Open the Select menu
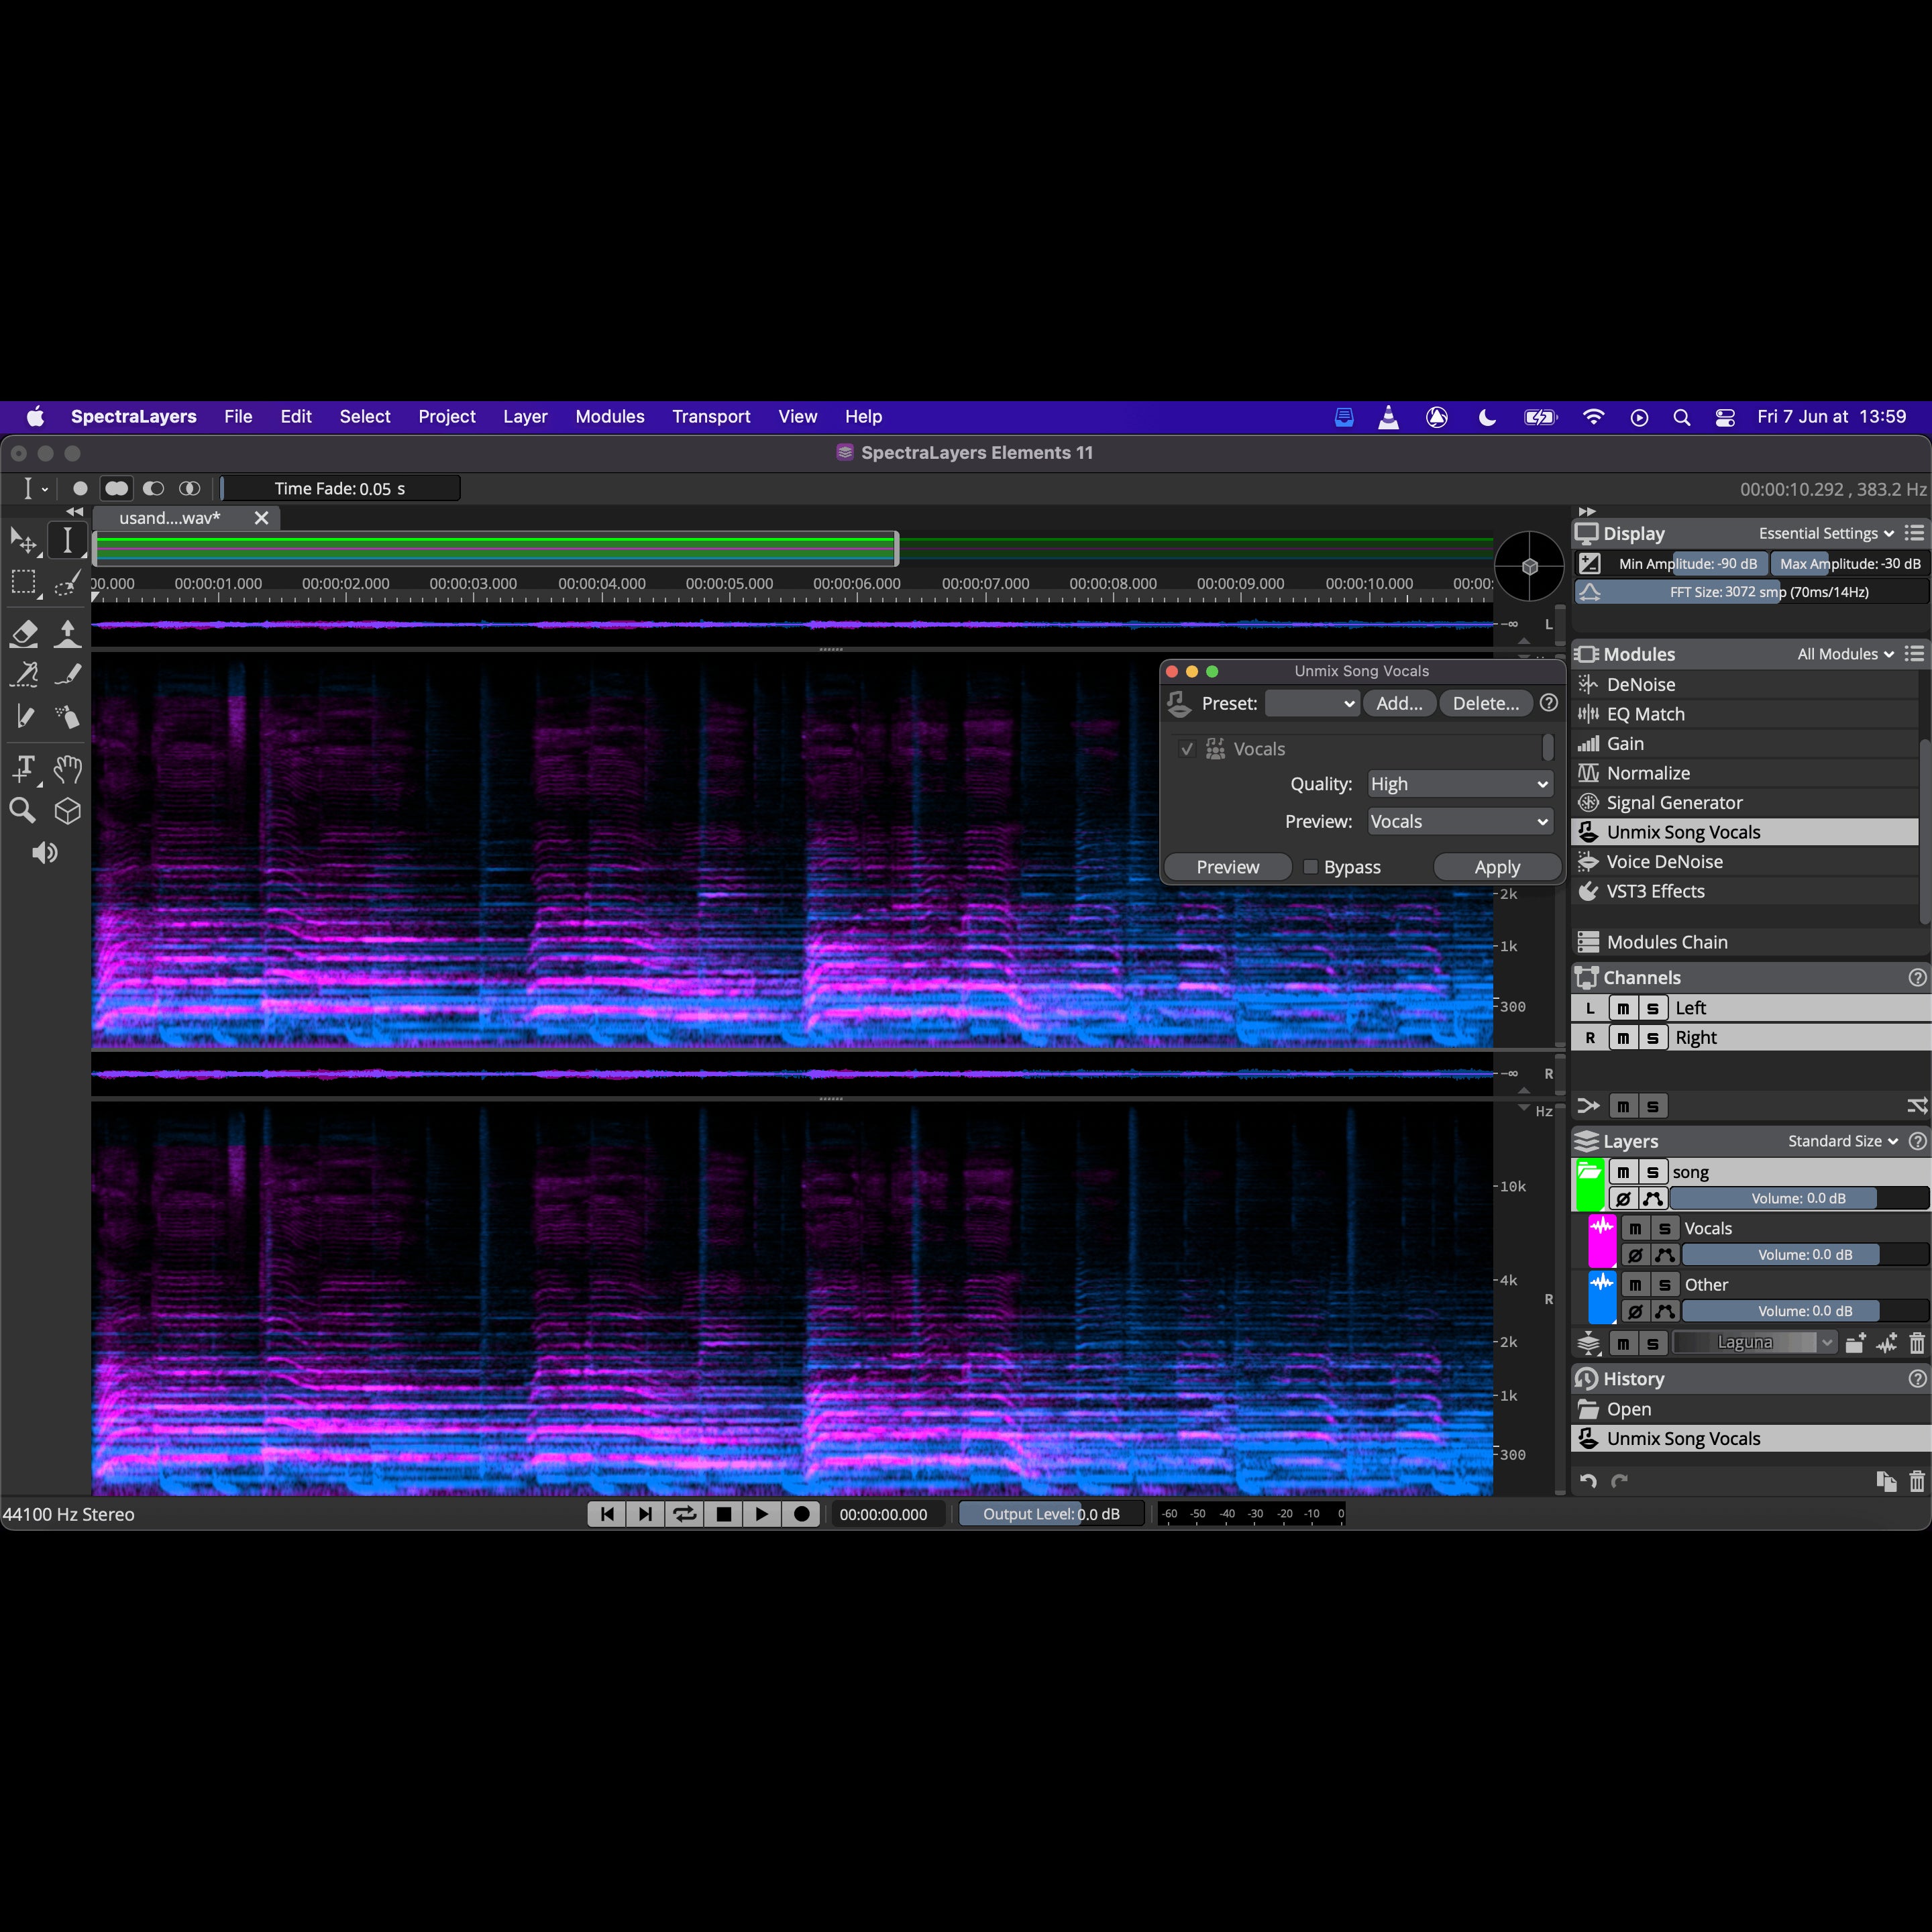1932x1932 pixels. pos(365,417)
